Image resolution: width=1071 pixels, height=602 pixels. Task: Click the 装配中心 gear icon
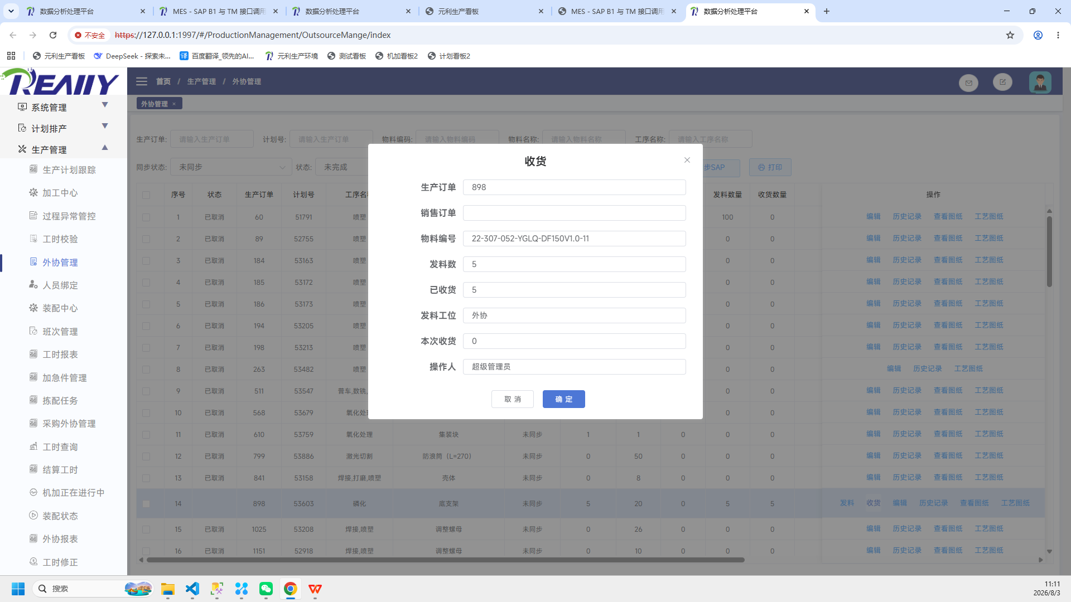pyautogui.click(x=33, y=308)
